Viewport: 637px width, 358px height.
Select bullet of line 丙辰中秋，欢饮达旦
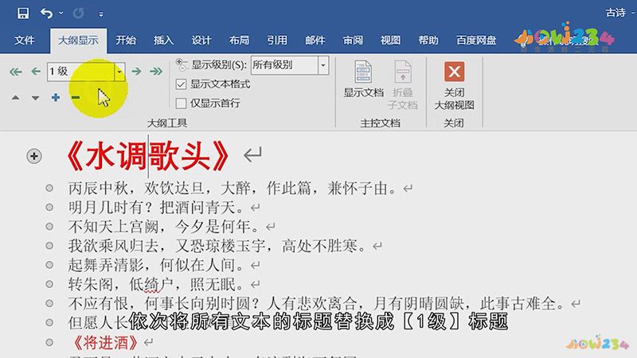49,188
